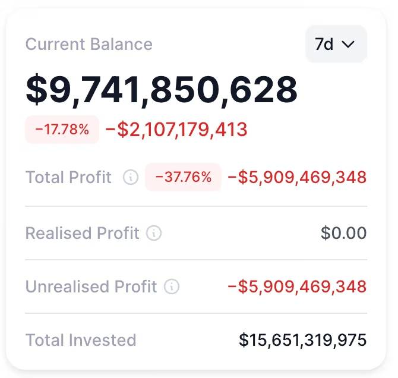Click the Total Profit label
The height and width of the screenshot is (378, 398).
click(x=68, y=177)
